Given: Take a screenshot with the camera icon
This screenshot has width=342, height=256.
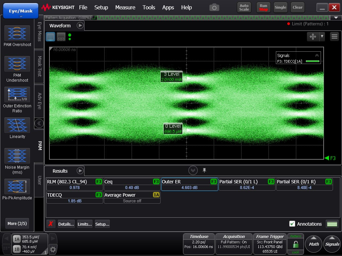Looking at the screenshot, I should pos(214,7).
